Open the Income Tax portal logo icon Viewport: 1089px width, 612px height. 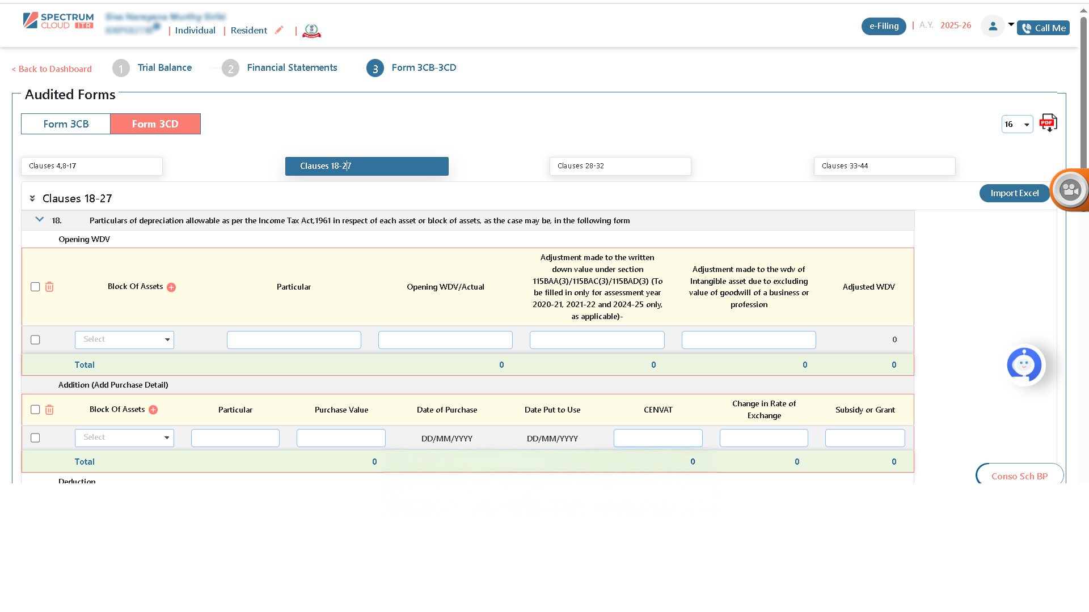pos(311,31)
